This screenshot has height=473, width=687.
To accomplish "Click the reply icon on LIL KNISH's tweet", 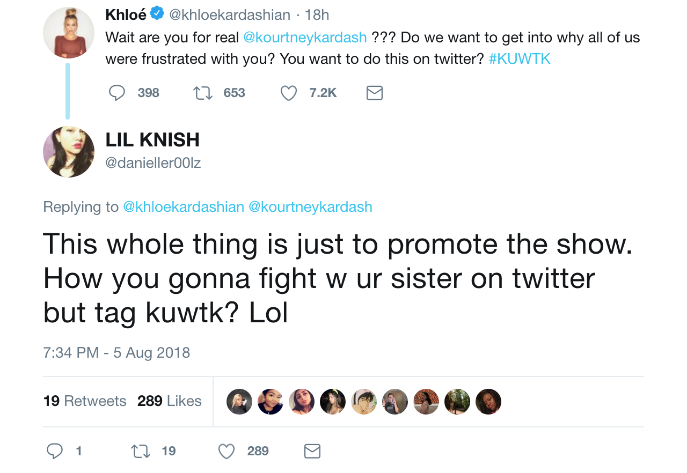I will (54, 451).
